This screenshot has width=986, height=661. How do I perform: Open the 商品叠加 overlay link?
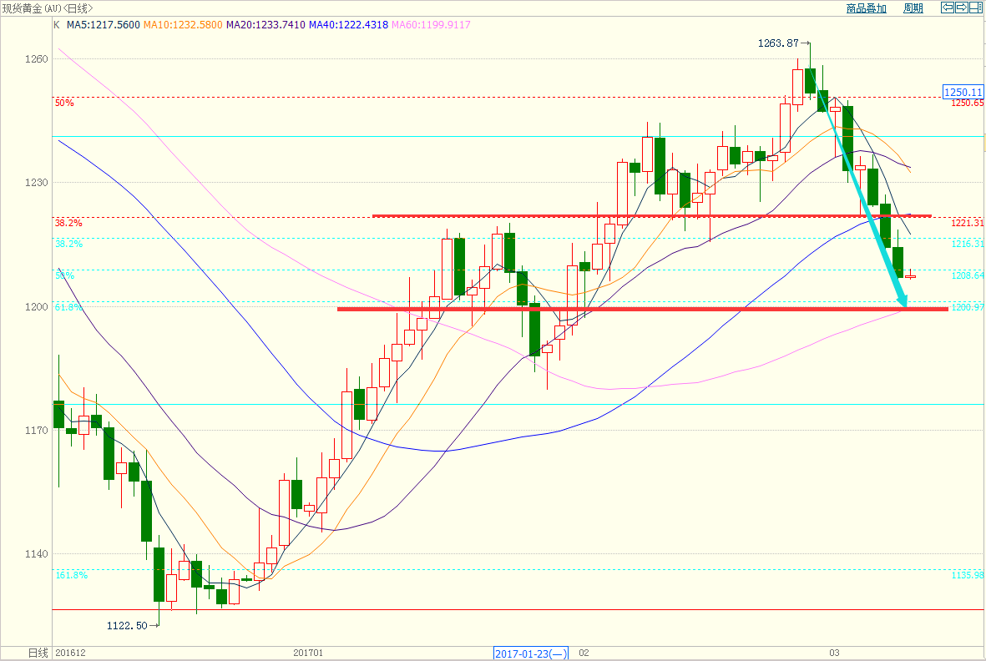point(867,8)
